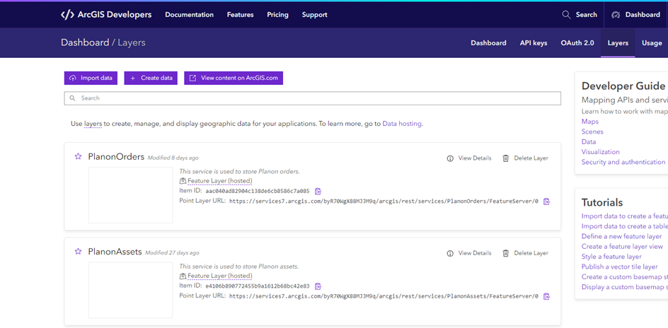Image resolution: width=668 pixels, height=328 pixels.
Task: Favorite the PlanonAssets layer with star
Action: [x=78, y=252]
